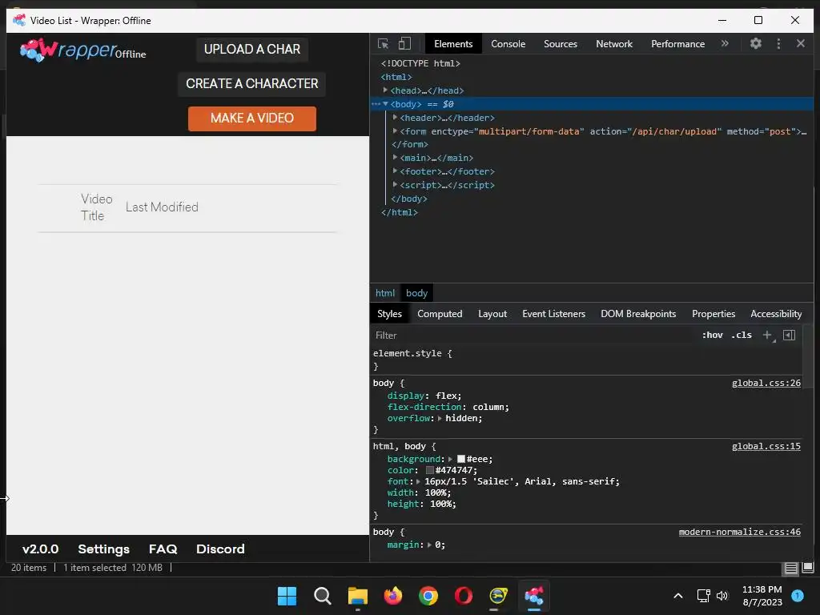Open the volume control icon

pos(722,596)
